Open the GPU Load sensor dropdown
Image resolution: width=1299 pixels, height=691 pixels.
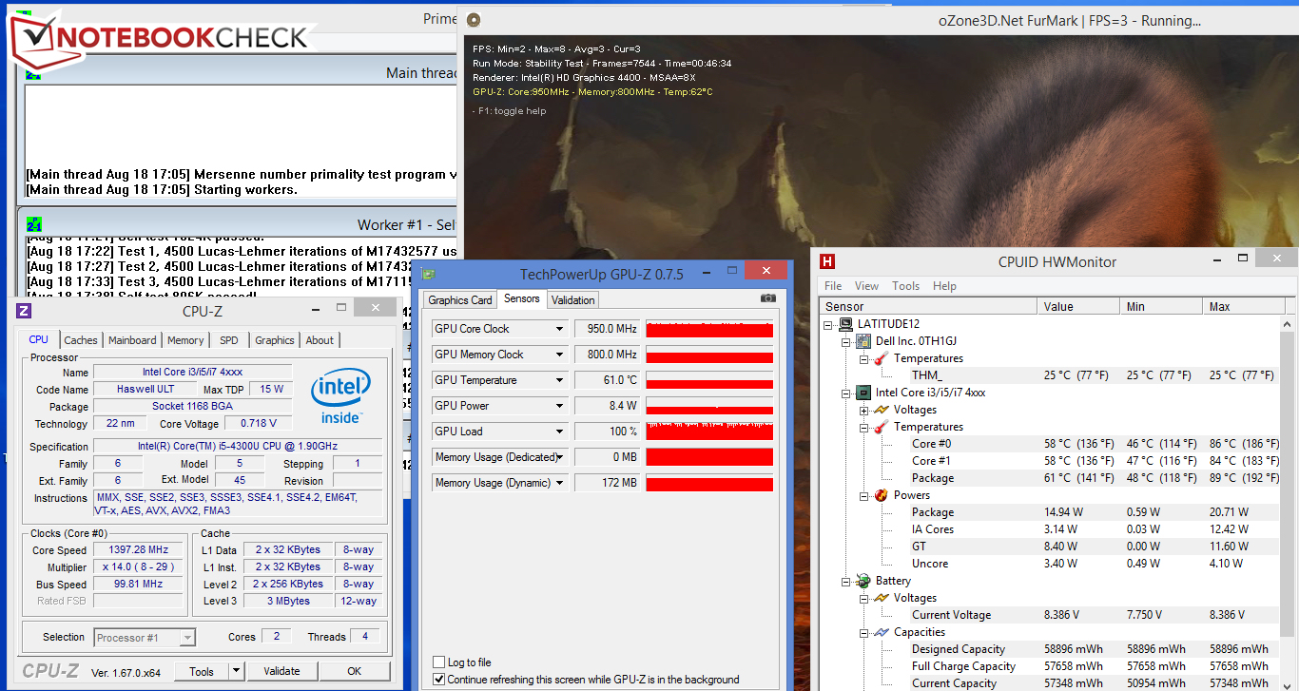(560, 432)
